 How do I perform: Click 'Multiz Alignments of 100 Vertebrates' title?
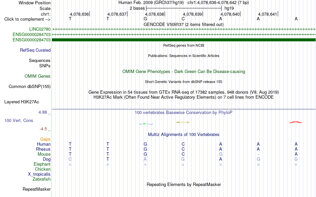pyautogui.click(x=184, y=135)
